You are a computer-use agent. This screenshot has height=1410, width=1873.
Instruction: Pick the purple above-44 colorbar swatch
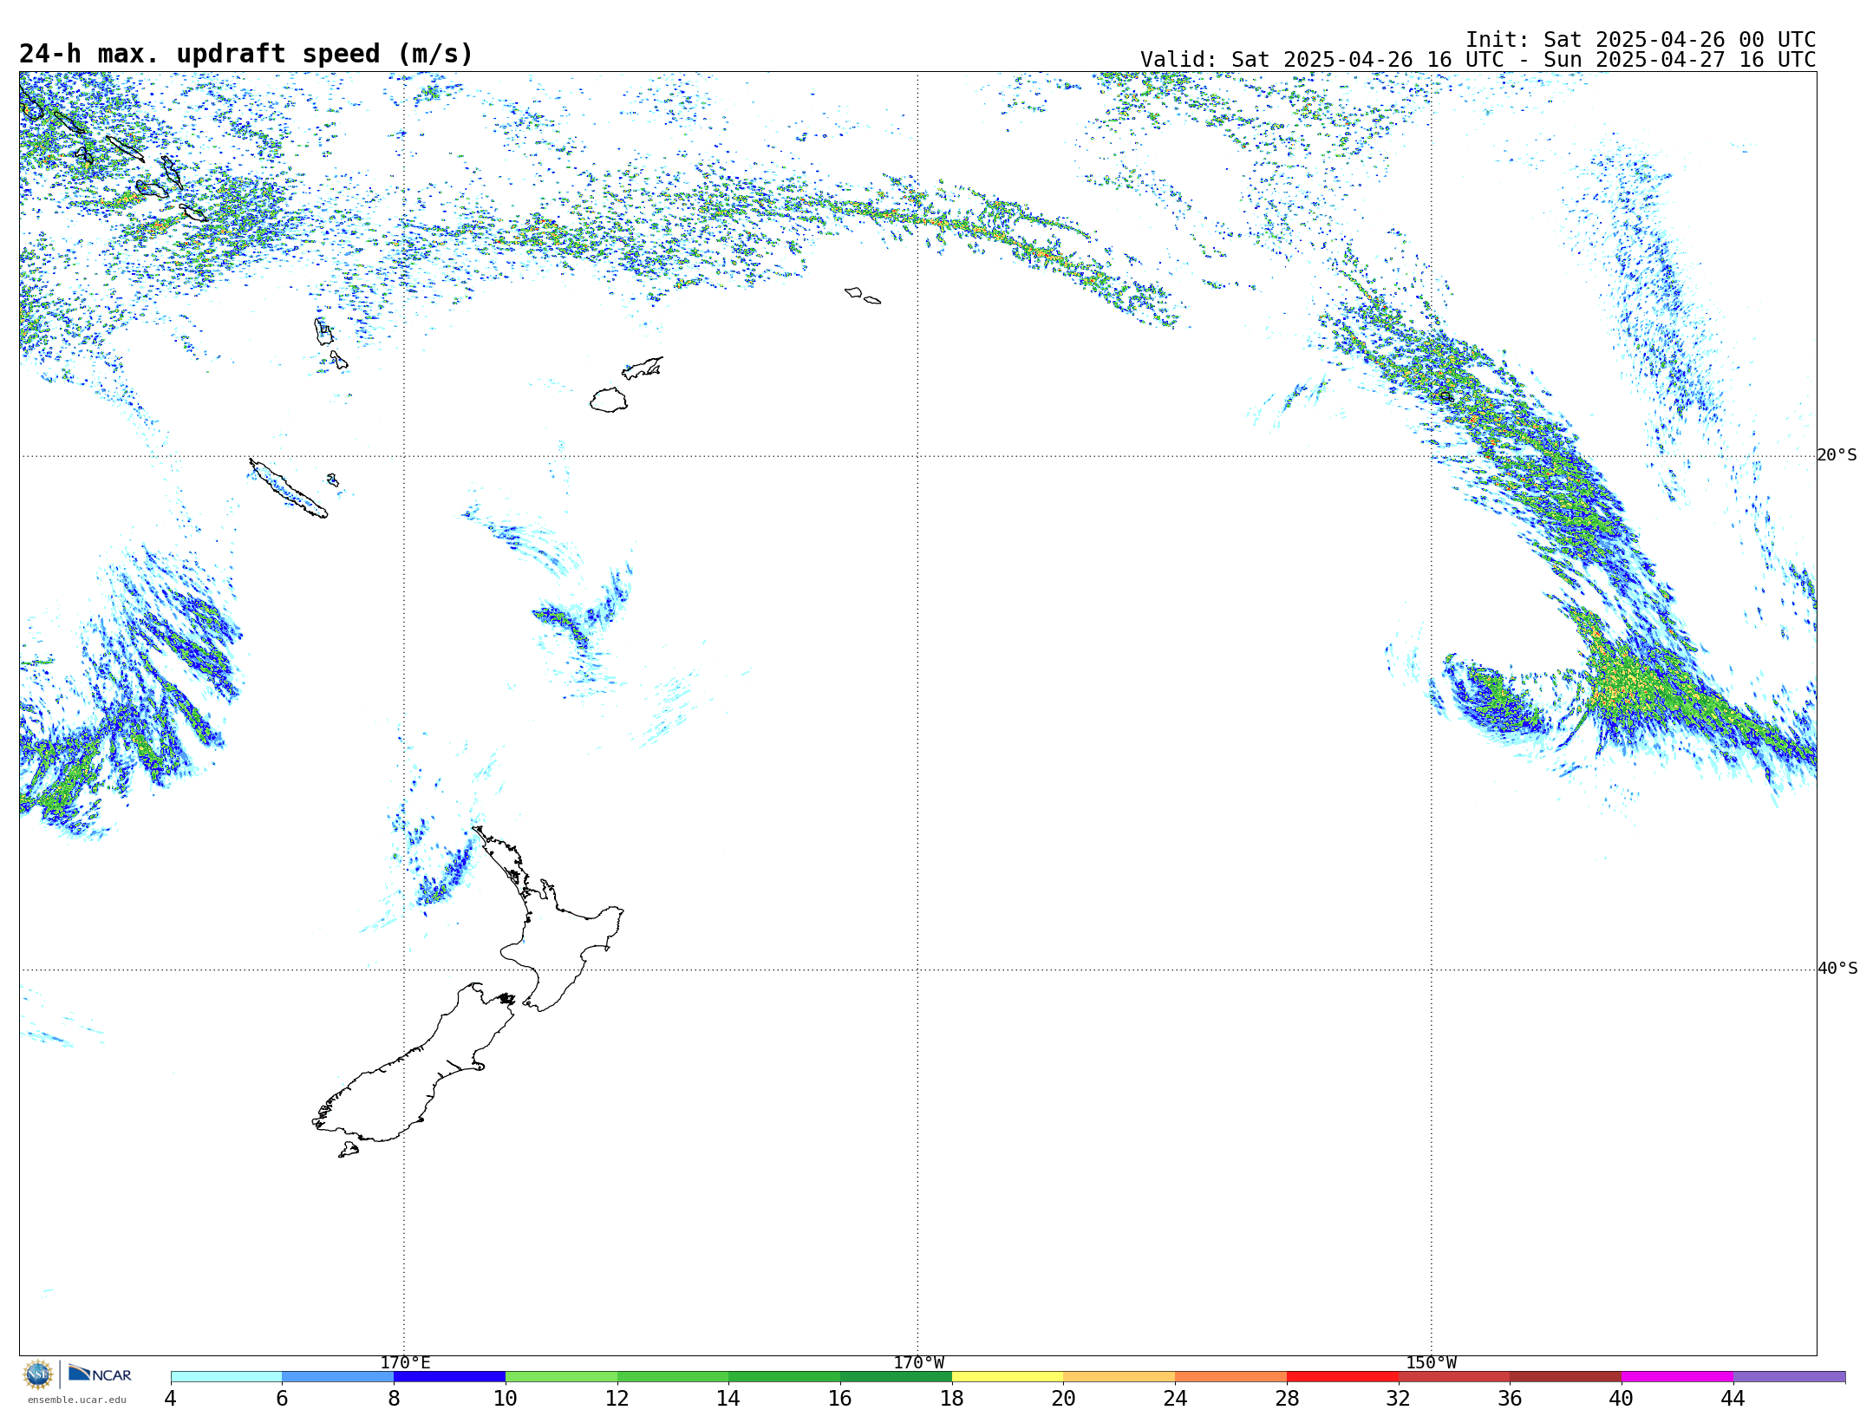(x=1790, y=1376)
